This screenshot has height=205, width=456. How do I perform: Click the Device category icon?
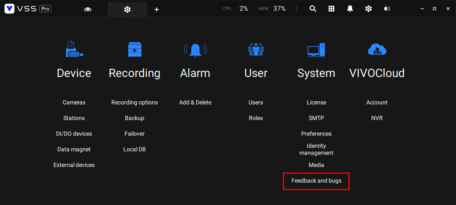[x=74, y=49]
